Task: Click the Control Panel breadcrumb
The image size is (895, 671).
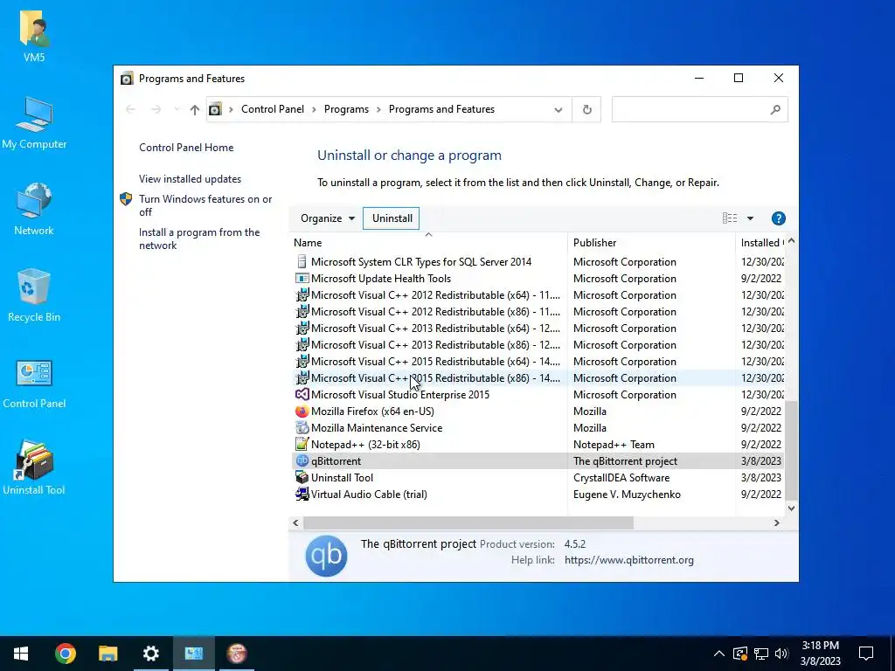Action: point(273,109)
